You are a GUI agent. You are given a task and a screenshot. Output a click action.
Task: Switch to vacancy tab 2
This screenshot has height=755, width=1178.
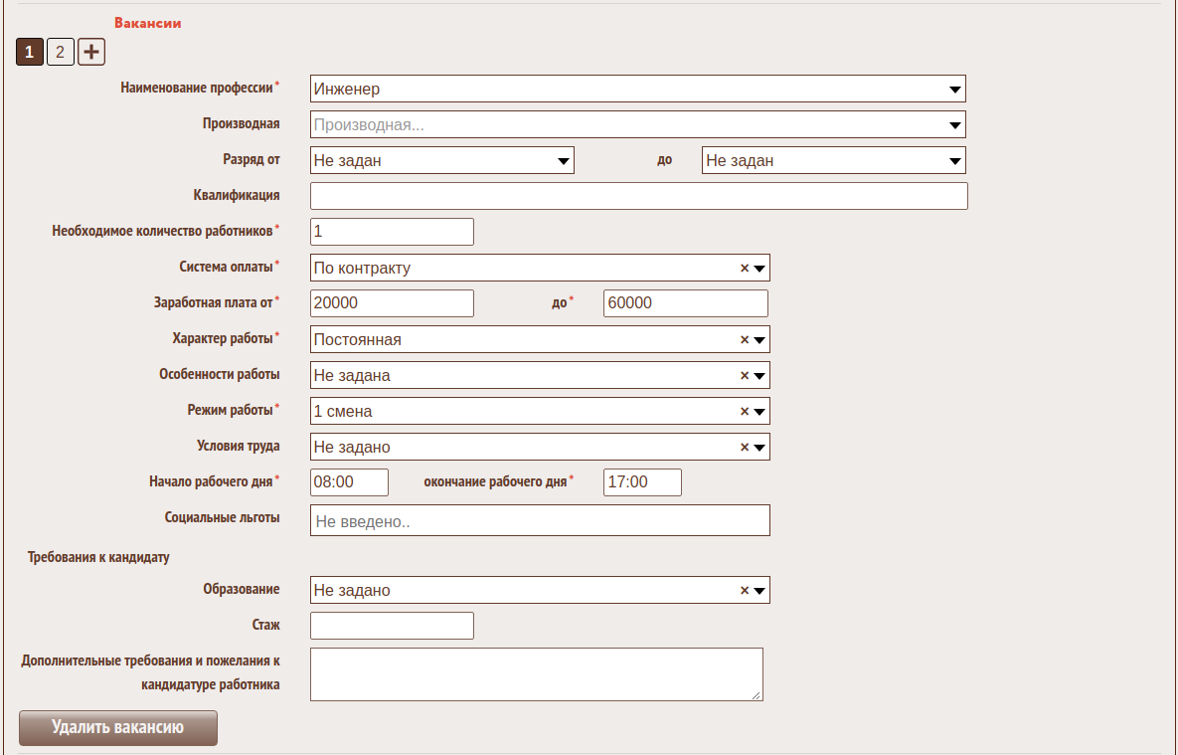[61, 52]
